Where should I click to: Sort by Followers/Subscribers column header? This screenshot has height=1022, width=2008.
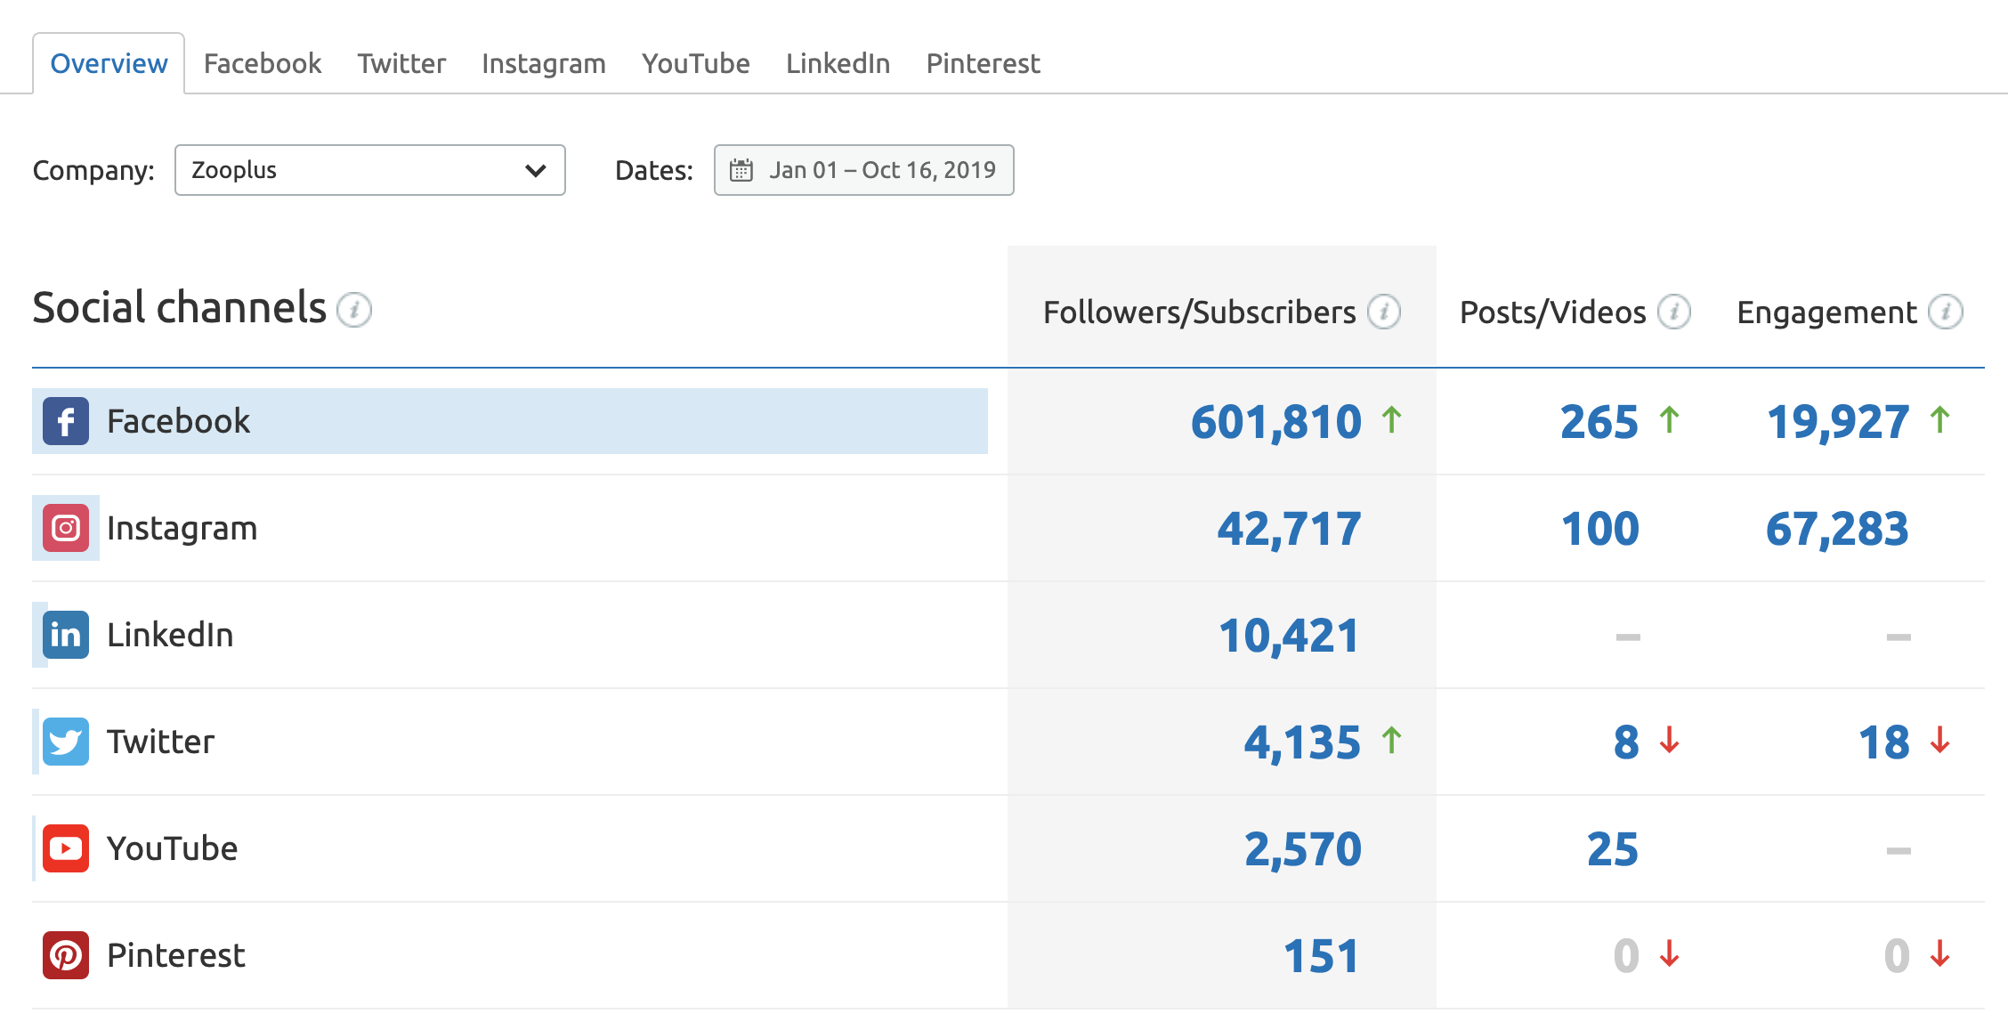coord(1199,312)
